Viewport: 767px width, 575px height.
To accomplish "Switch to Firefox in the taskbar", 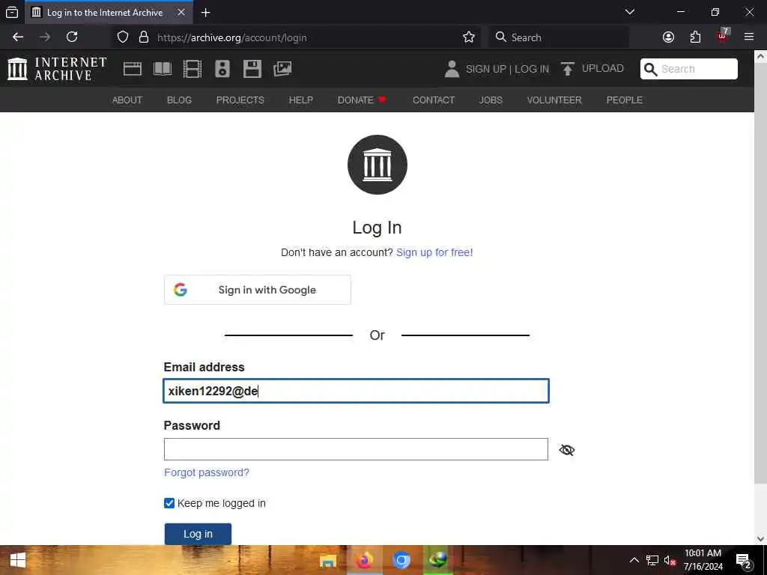I will coord(364,560).
